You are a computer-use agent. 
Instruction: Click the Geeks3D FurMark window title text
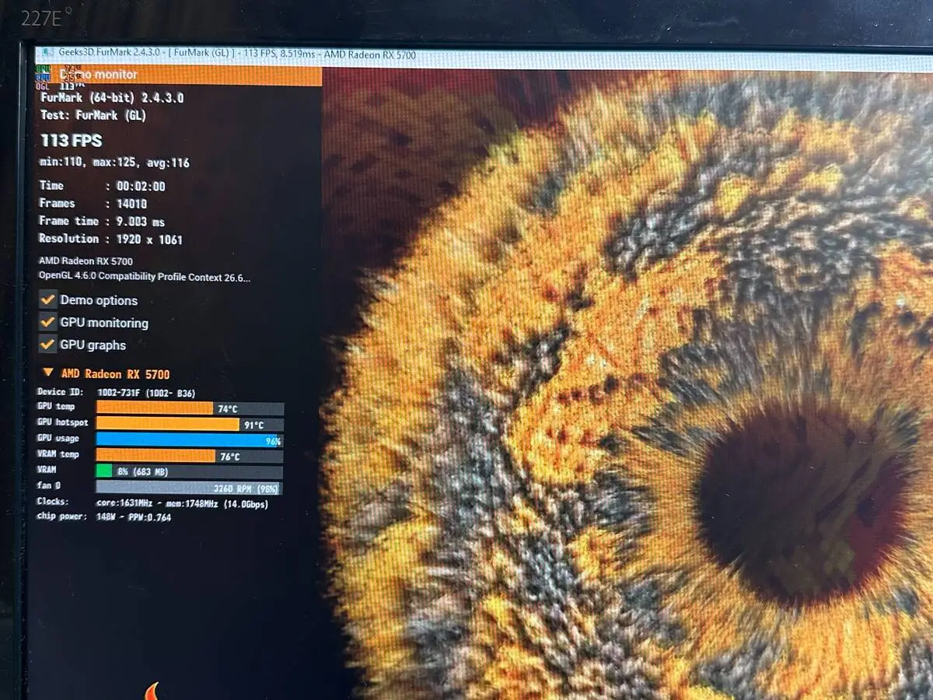coord(237,54)
